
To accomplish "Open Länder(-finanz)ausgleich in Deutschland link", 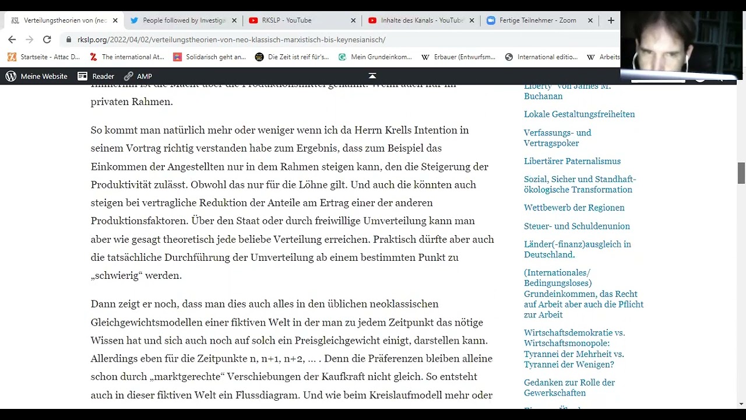I will pyautogui.click(x=578, y=249).
